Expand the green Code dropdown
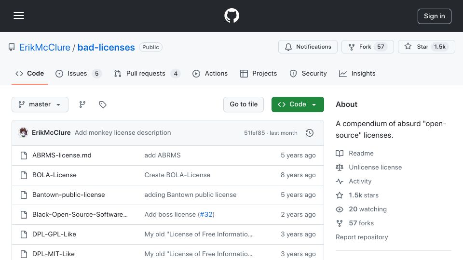The height and width of the screenshot is (260, 463). (298, 104)
